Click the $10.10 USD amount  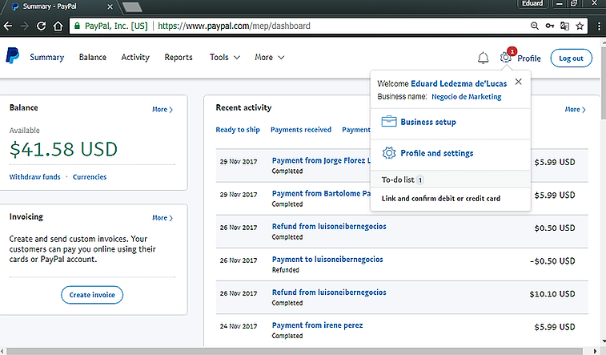pos(552,294)
